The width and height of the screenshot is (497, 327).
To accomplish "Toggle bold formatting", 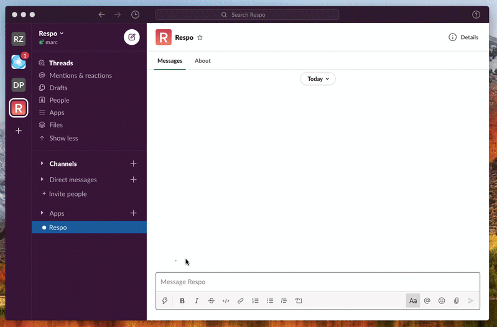I will tap(182, 301).
